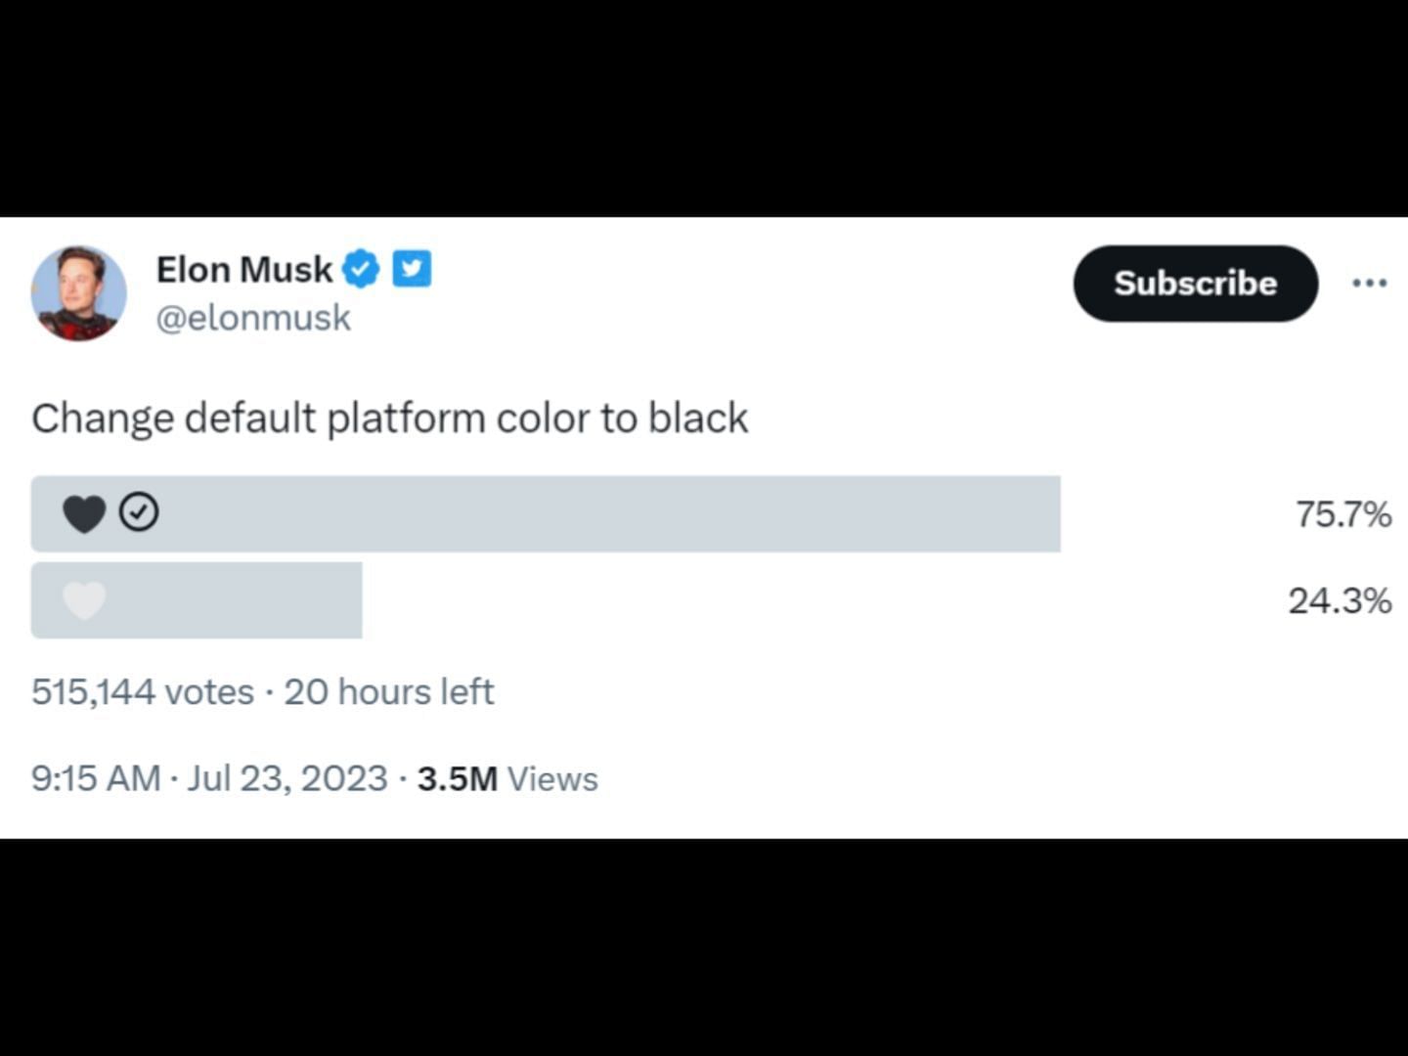Click the 75.7% poll result

point(1343,514)
